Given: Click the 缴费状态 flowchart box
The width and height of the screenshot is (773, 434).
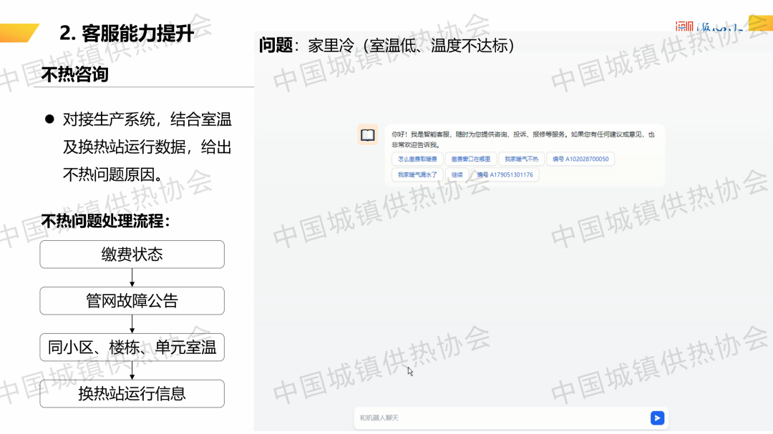Looking at the screenshot, I should pos(132,255).
